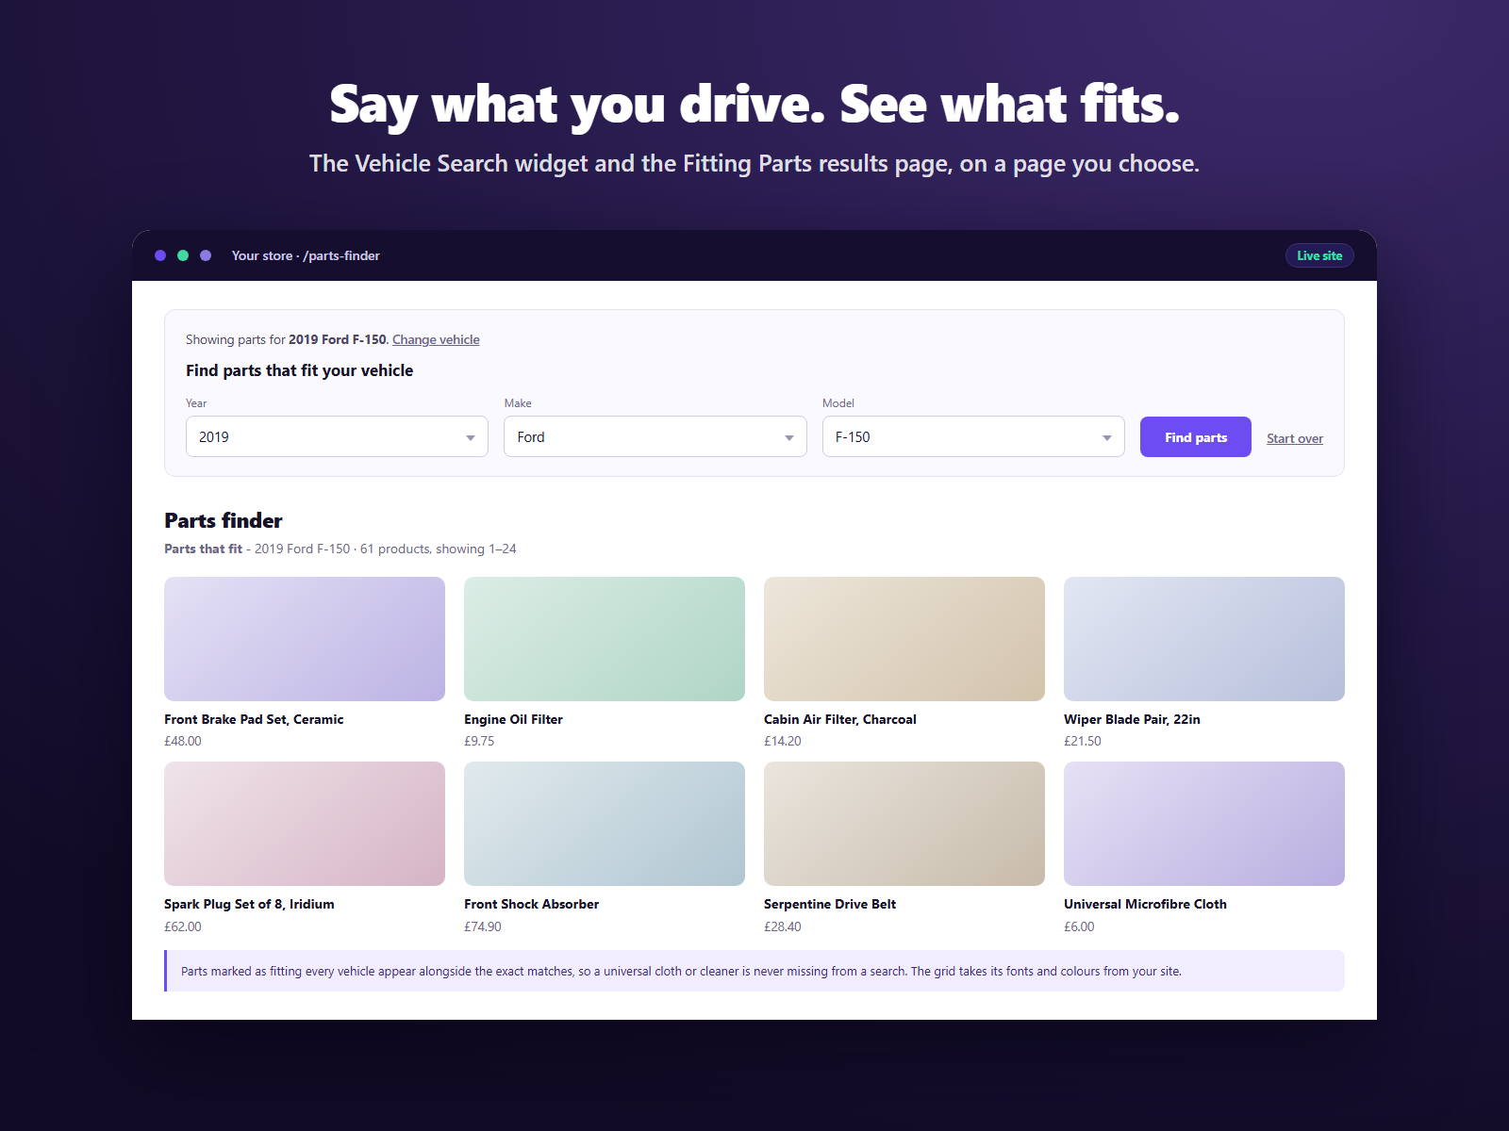
Task: Open the Model dropdown showing F-150
Action: pos(973,436)
